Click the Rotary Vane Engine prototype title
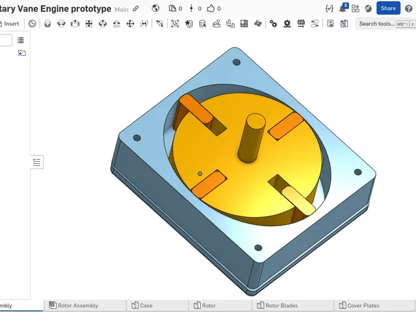The image size is (416, 312). (x=55, y=8)
